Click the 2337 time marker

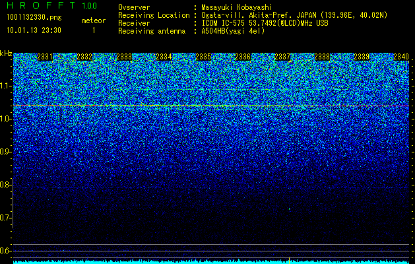click(282, 57)
